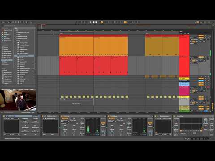215x161 pixels.
Task: Click the Link button at top left
Action: (3, 22)
